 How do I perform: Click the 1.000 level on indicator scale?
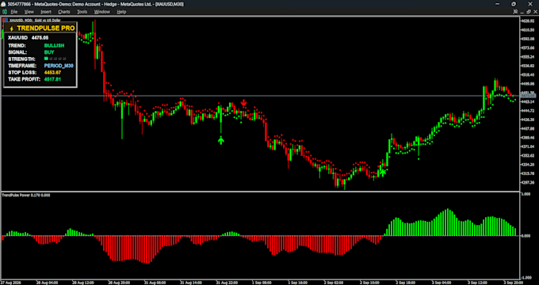point(526,194)
